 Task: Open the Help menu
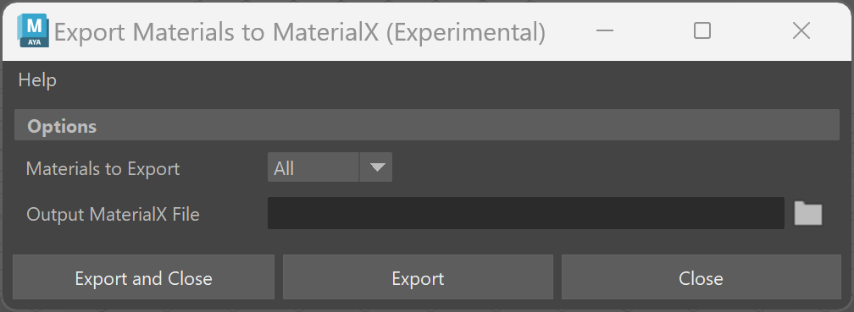tap(37, 80)
